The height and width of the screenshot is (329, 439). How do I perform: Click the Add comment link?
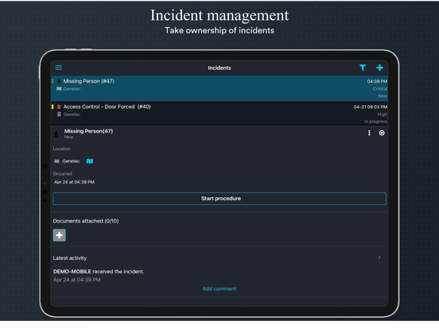tap(219, 288)
